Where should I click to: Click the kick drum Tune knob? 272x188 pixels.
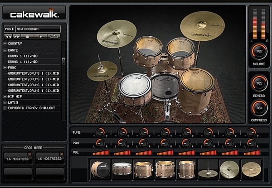click(x=100, y=132)
